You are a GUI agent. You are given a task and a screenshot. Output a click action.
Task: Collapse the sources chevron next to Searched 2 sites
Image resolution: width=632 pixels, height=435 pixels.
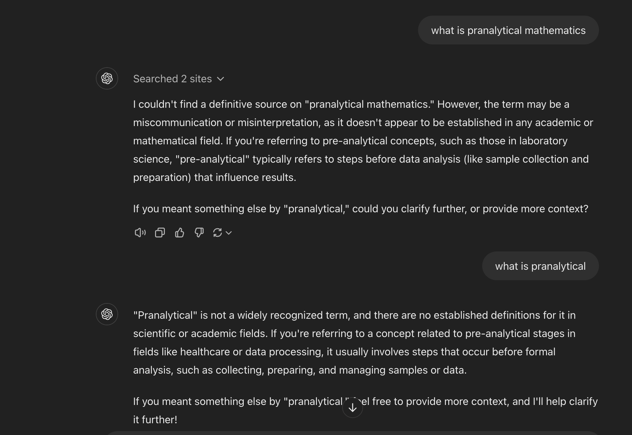[x=221, y=79]
